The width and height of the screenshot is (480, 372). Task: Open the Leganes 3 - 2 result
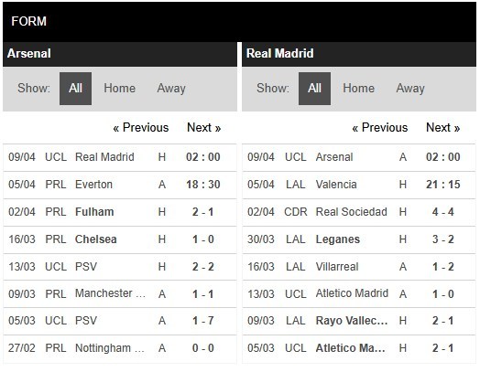click(x=359, y=239)
